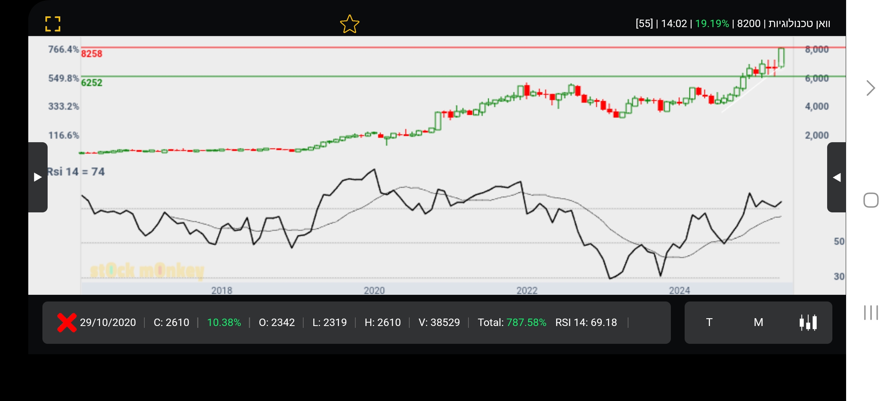
Task: Click the 6252 green support line label
Action: click(x=92, y=82)
